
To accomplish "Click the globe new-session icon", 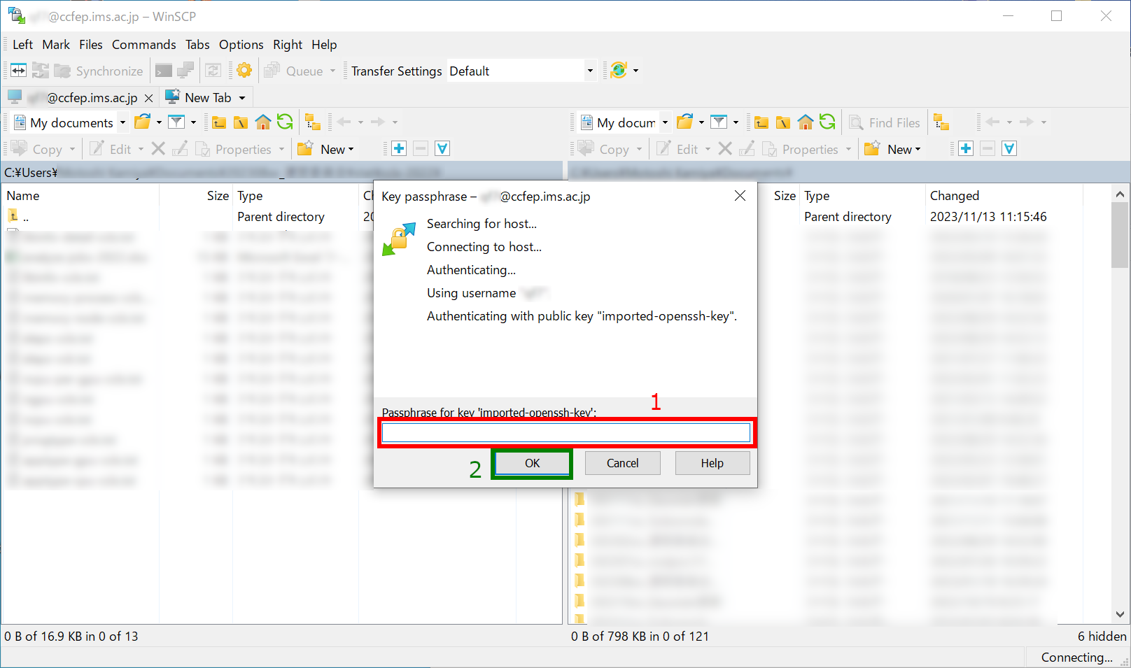I will point(619,71).
